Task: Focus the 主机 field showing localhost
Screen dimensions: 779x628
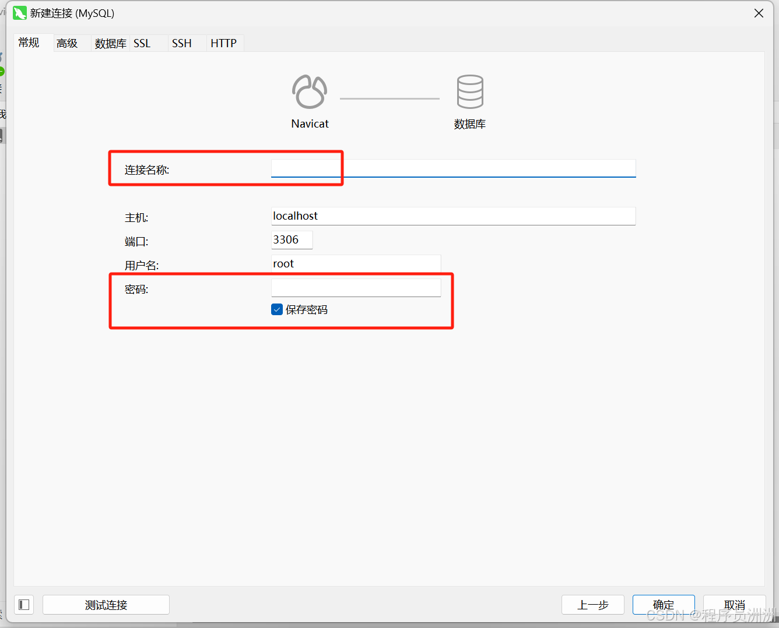Action: tap(453, 216)
